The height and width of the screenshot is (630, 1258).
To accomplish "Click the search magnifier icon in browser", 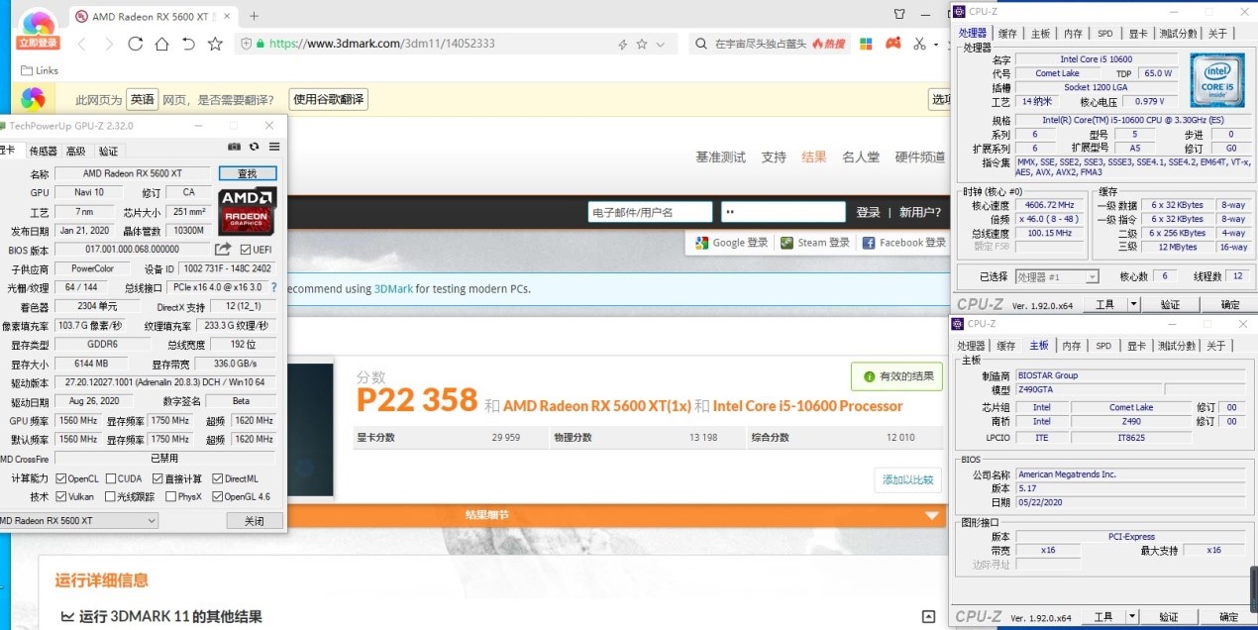I will (699, 44).
